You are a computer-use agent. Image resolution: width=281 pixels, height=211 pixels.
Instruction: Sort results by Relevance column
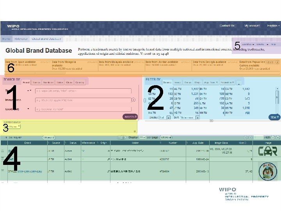click(x=88, y=143)
